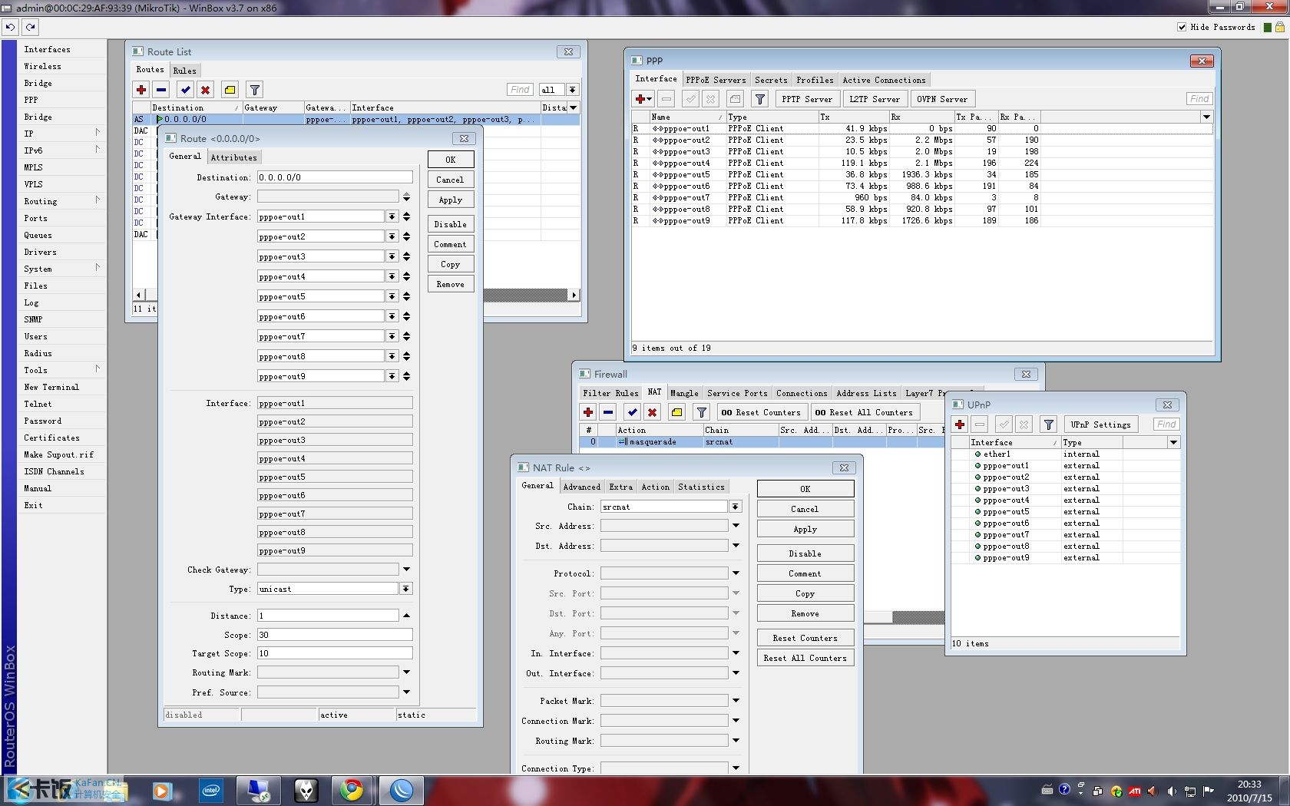Add UPnP interface with plus icon
1290x806 pixels.
(960, 424)
